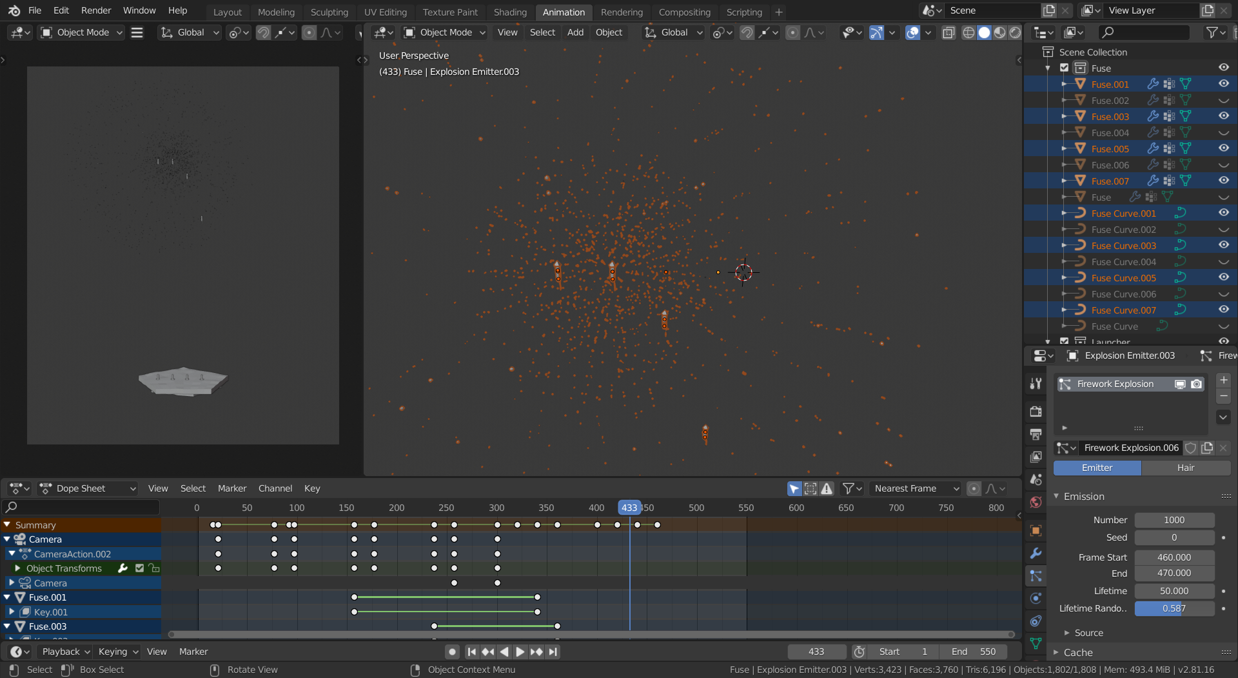Screen dimensions: 1238x678
Task: Open the Playback dropdown in timeline
Action: click(65, 652)
